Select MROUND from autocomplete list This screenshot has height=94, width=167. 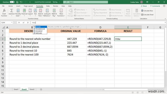(40, 33)
